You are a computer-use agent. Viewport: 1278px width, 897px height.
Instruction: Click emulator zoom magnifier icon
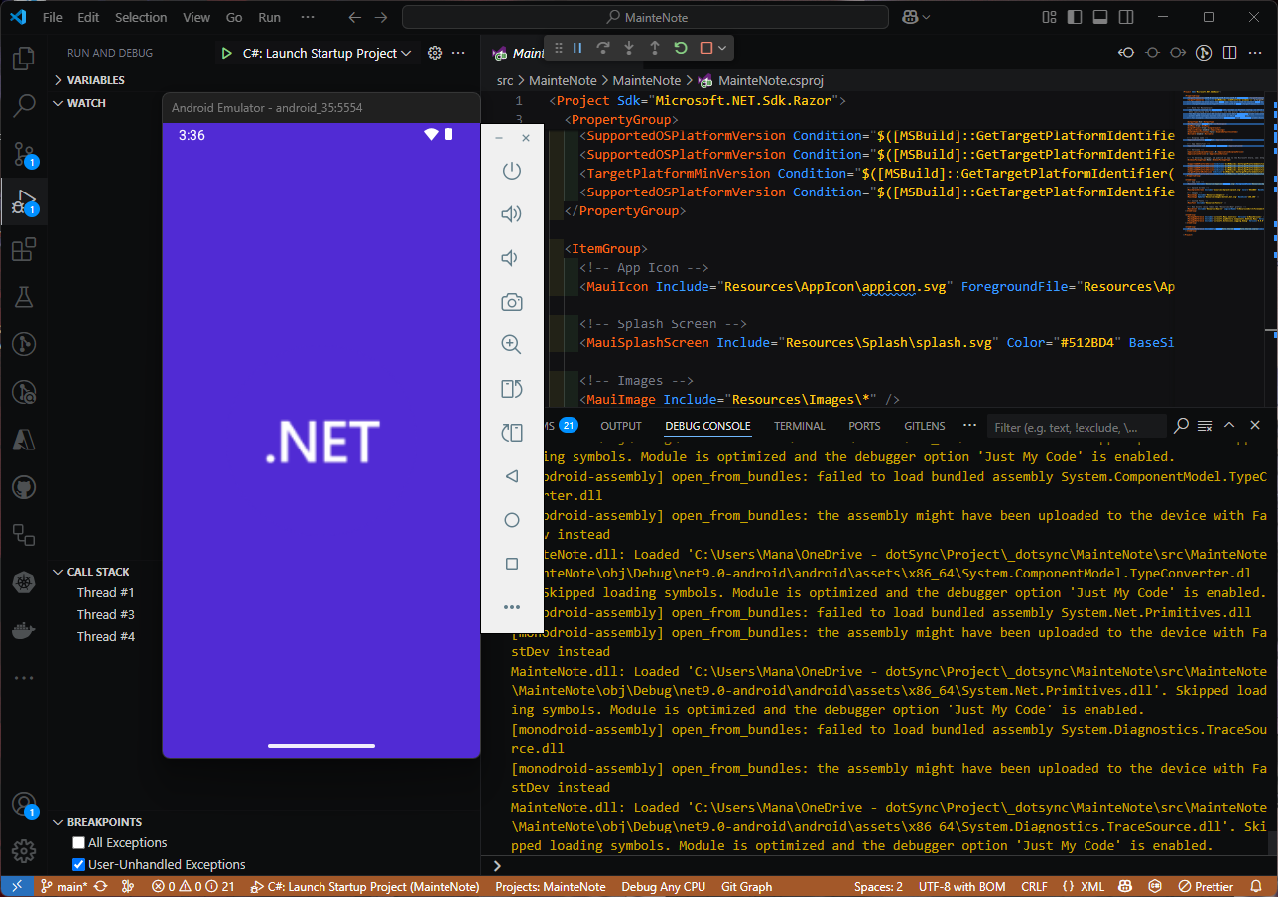pyautogui.click(x=511, y=345)
